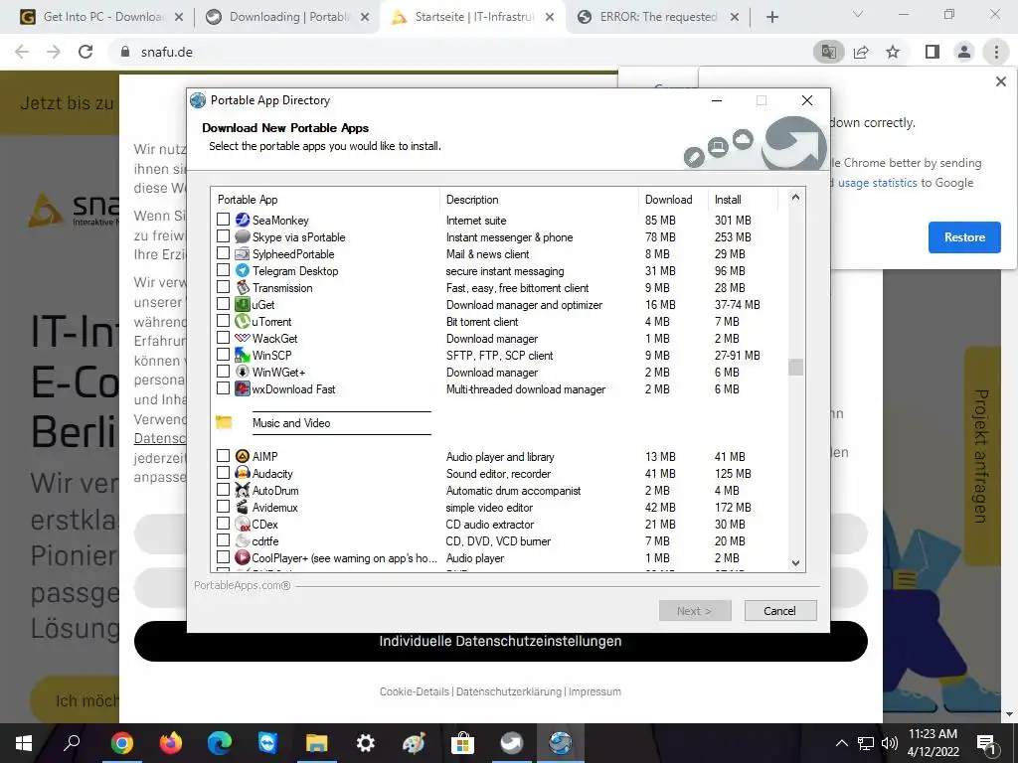Viewport: 1018px width, 763px height.
Task: Click the app list scrollbar thumb
Action: pyautogui.click(x=795, y=367)
